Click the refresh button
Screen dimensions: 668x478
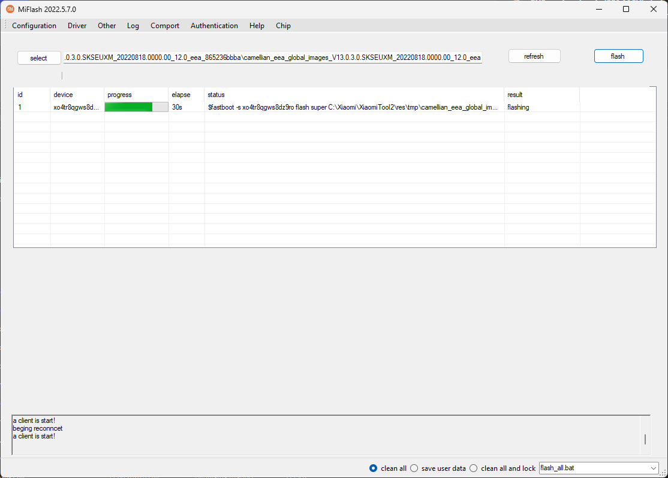point(534,56)
